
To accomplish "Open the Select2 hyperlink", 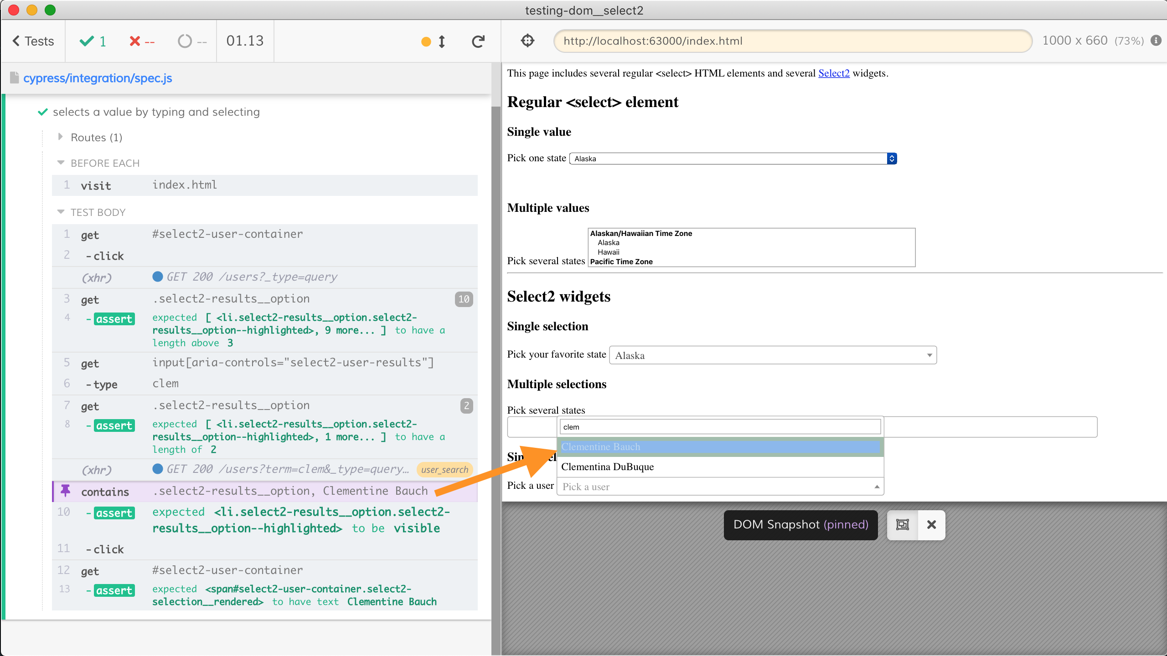I will 833,73.
